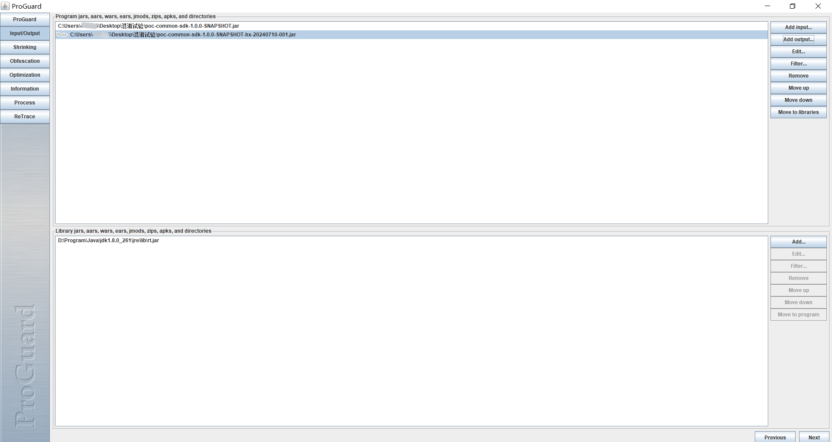The image size is (832, 442).
Task: Click the Add output... button
Action: (x=798, y=39)
